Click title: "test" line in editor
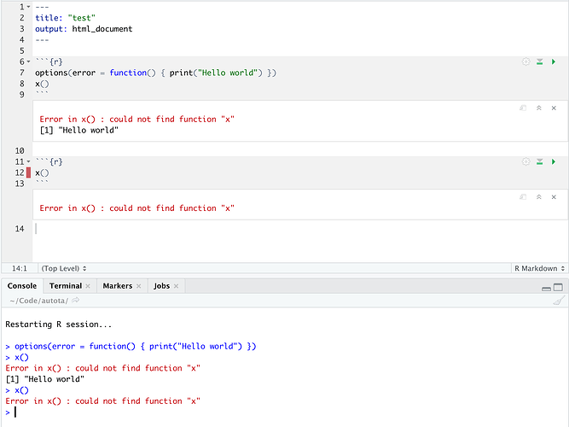The height and width of the screenshot is (427, 569). click(x=66, y=18)
